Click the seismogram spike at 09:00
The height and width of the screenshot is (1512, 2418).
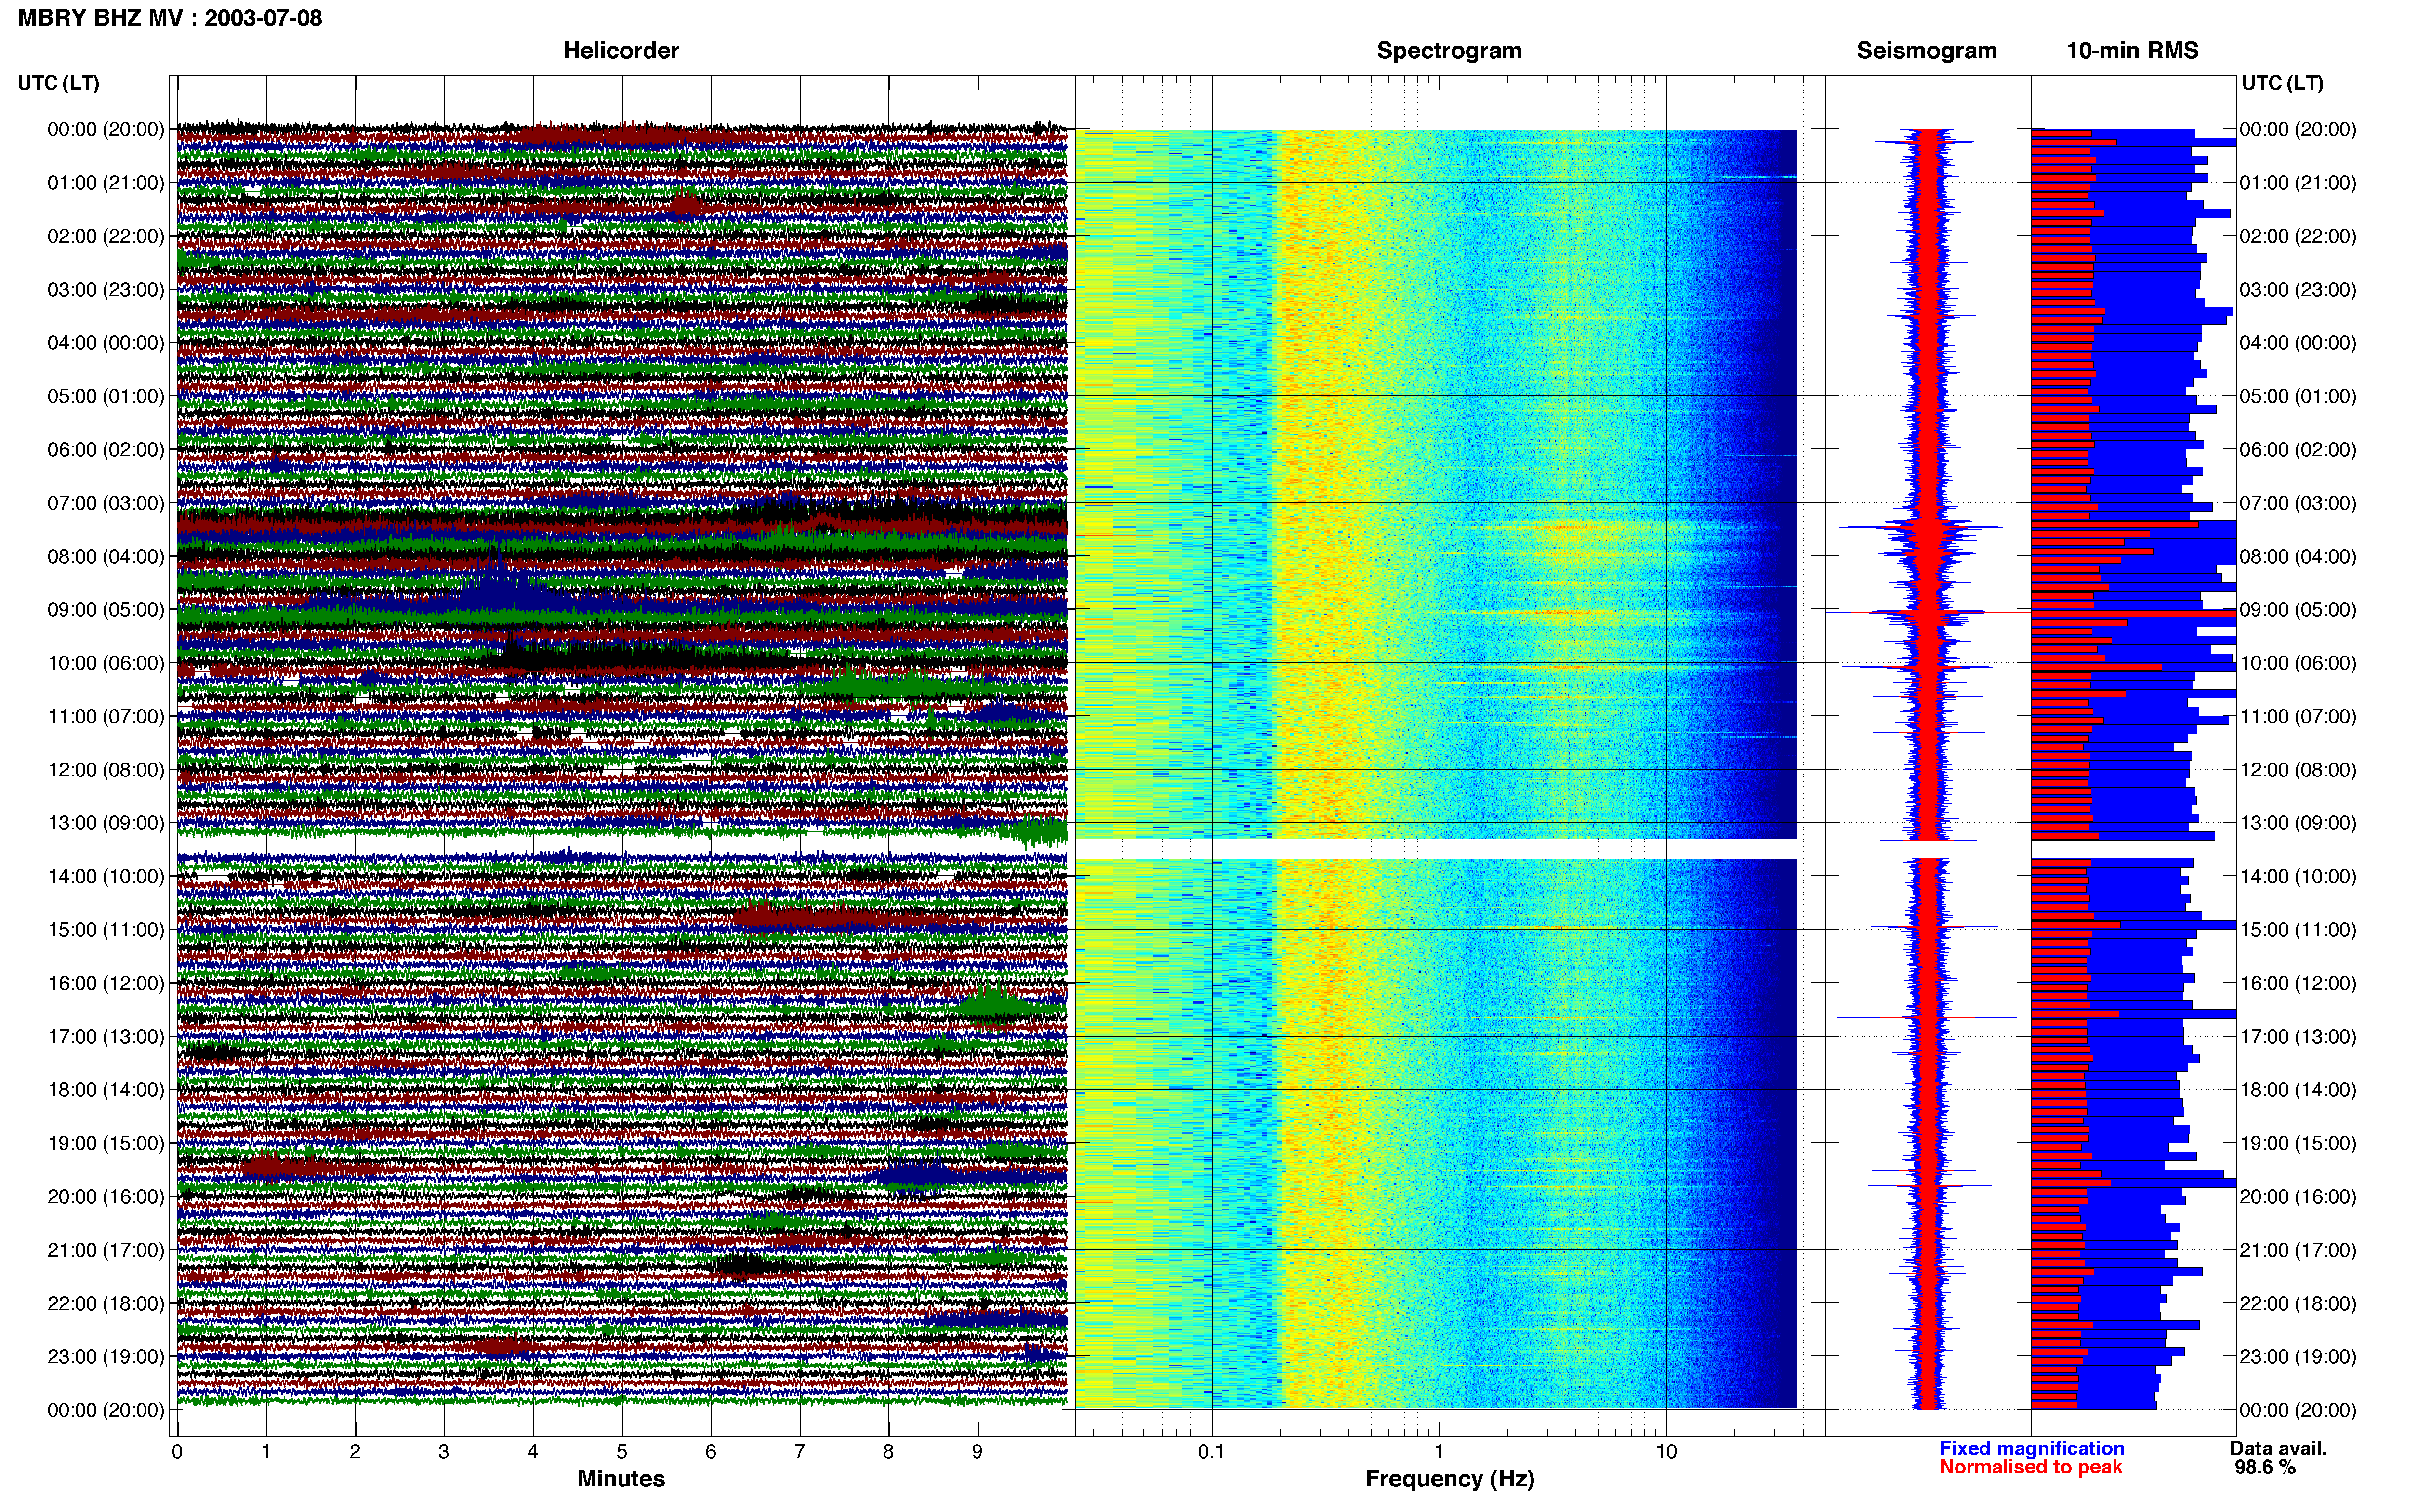[1927, 612]
